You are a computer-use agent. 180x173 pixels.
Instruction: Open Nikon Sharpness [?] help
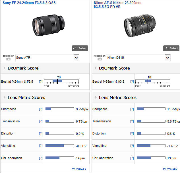132,109
